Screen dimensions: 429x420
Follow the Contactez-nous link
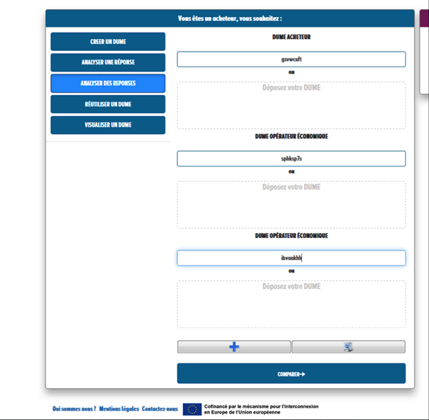pos(160,409)
